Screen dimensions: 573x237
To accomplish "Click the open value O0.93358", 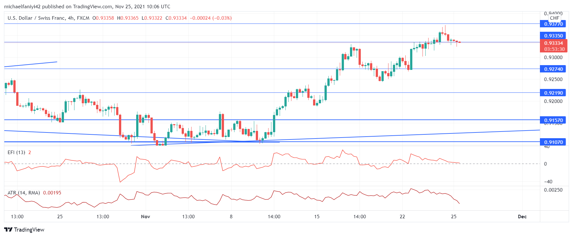I will [103, 18].
